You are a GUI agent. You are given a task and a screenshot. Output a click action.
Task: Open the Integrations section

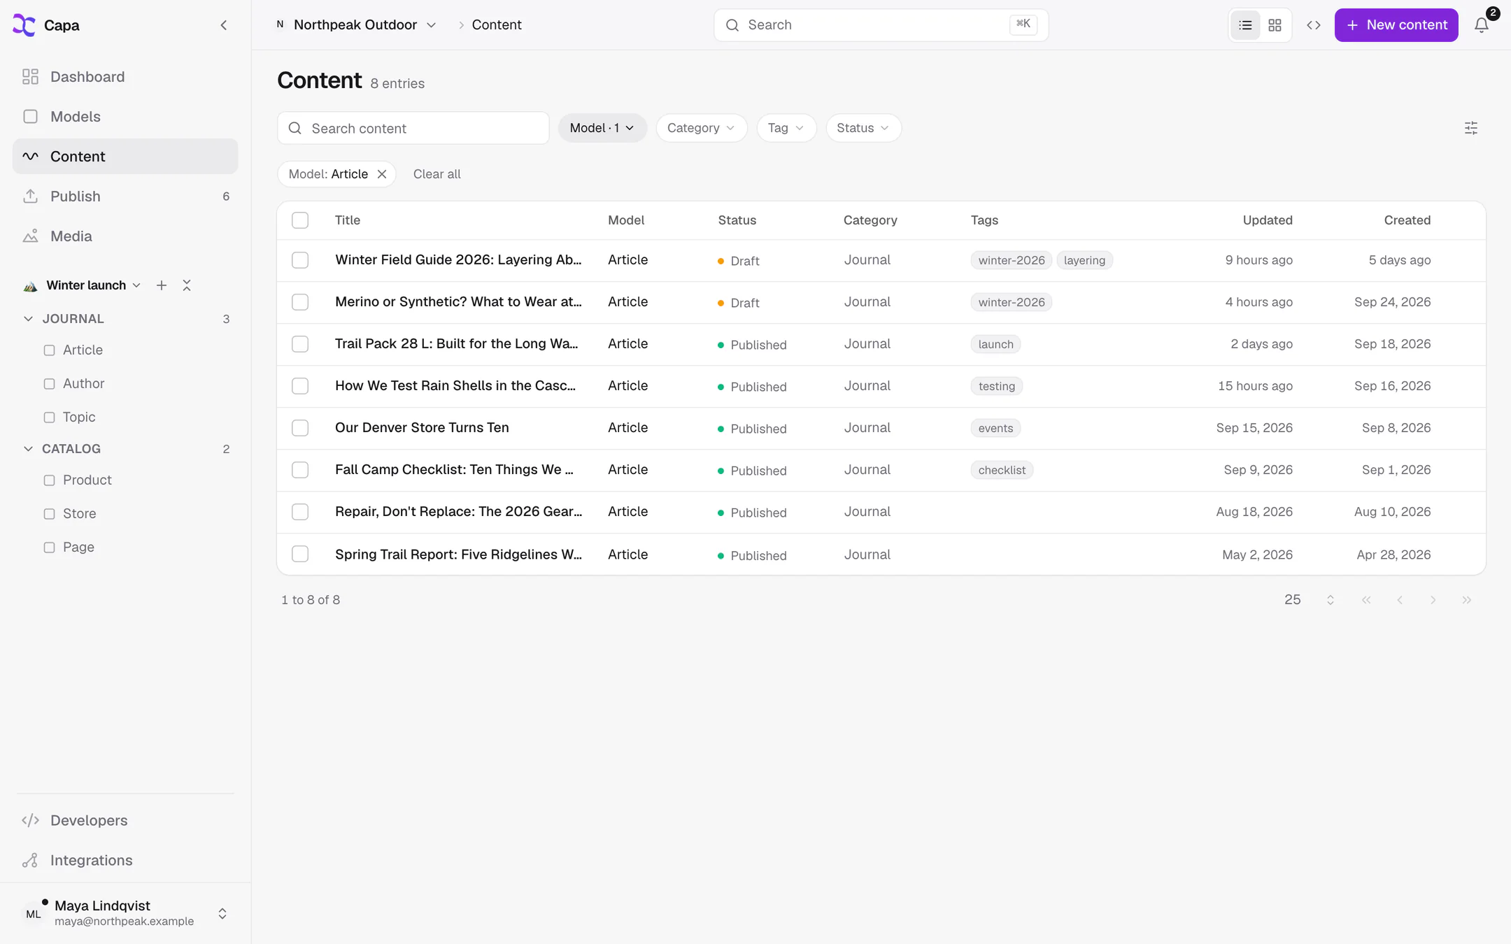click(x=125, y=860)
